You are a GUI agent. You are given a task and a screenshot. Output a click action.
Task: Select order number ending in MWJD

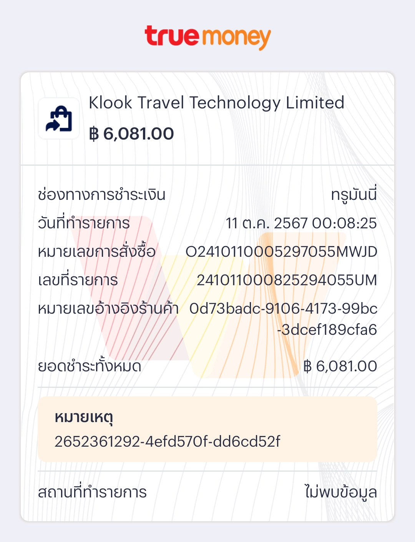281,252
